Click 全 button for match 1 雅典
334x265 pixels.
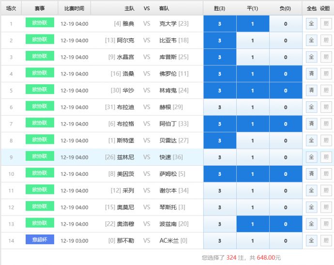coord(311,24)
